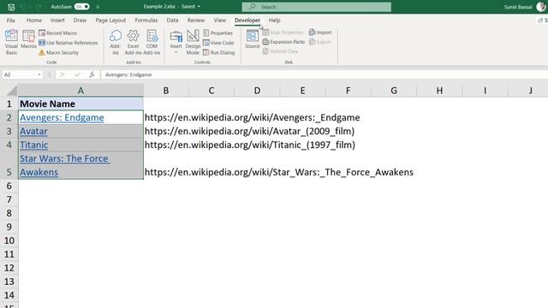Click the Insert Function fx icon
The image size is (548, 308).
click(x=92, y=74)
